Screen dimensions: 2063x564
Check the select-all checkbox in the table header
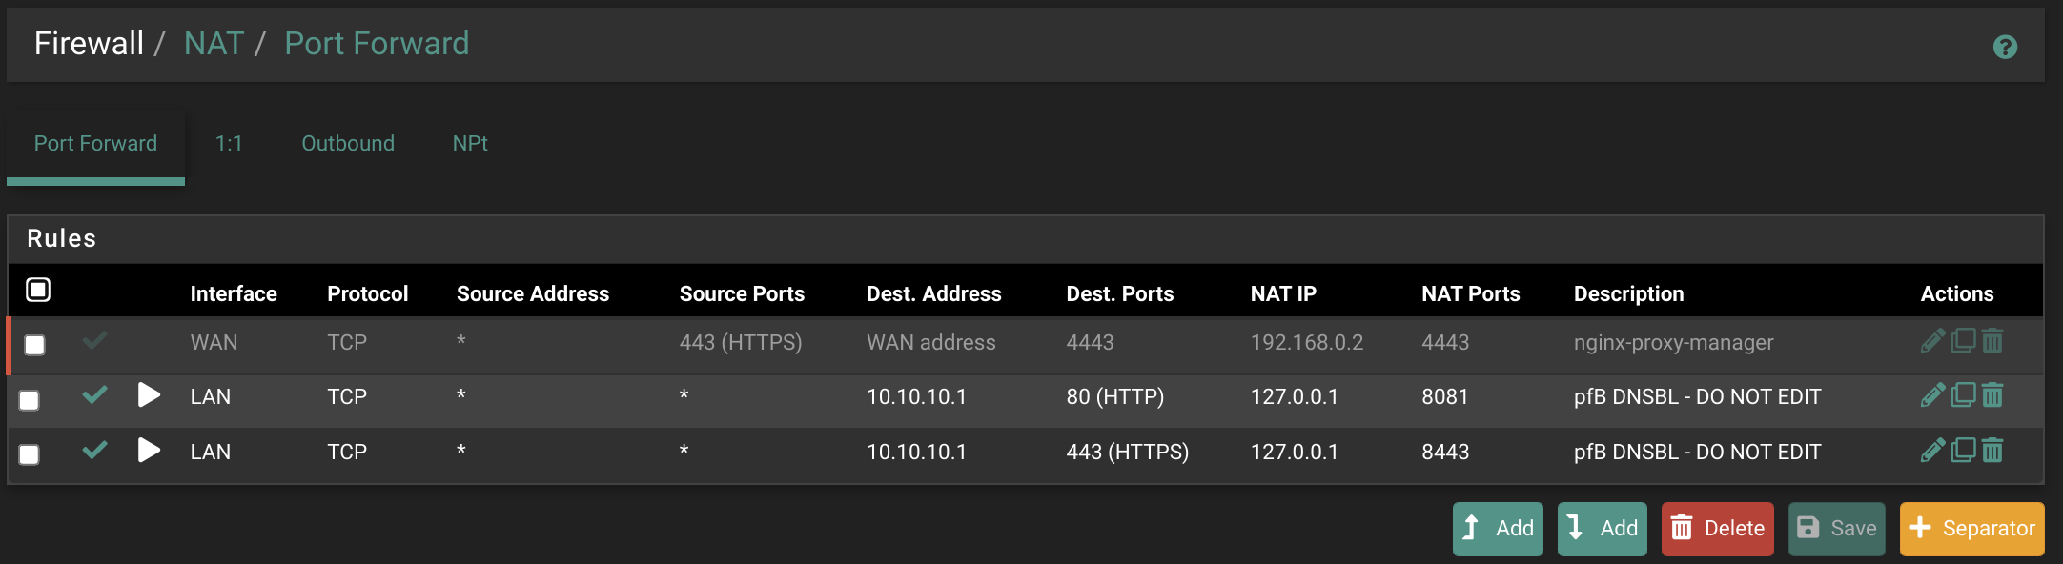(x=38, y=290)
